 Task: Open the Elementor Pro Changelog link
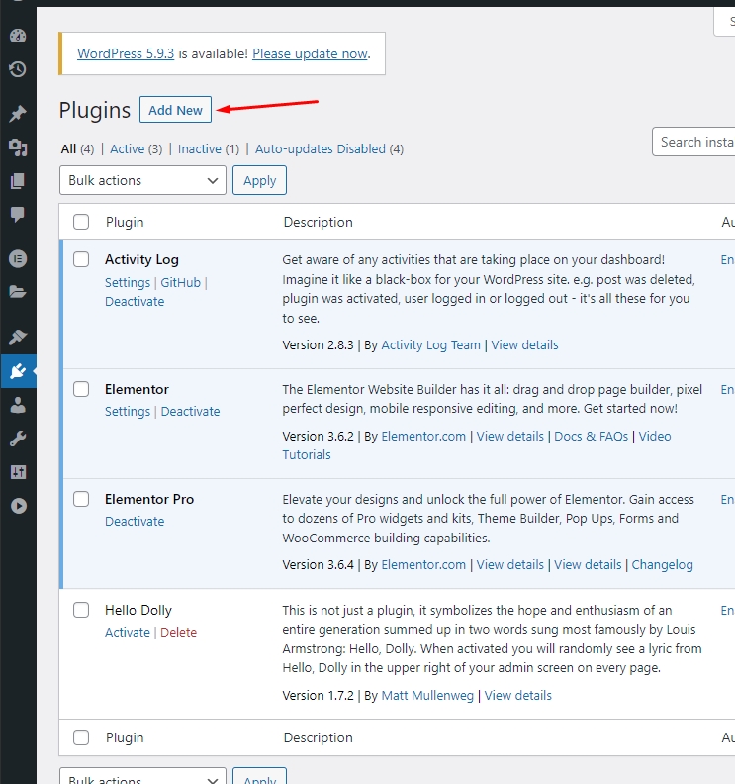point(662,565)
